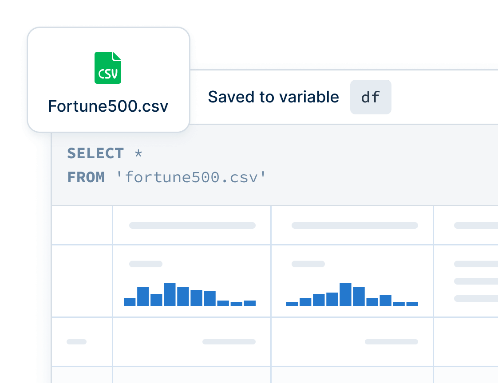Click the asterisk after SELECT
This screenshot has width=498, height=383.
pyautogui.click(x=138, y=153)
